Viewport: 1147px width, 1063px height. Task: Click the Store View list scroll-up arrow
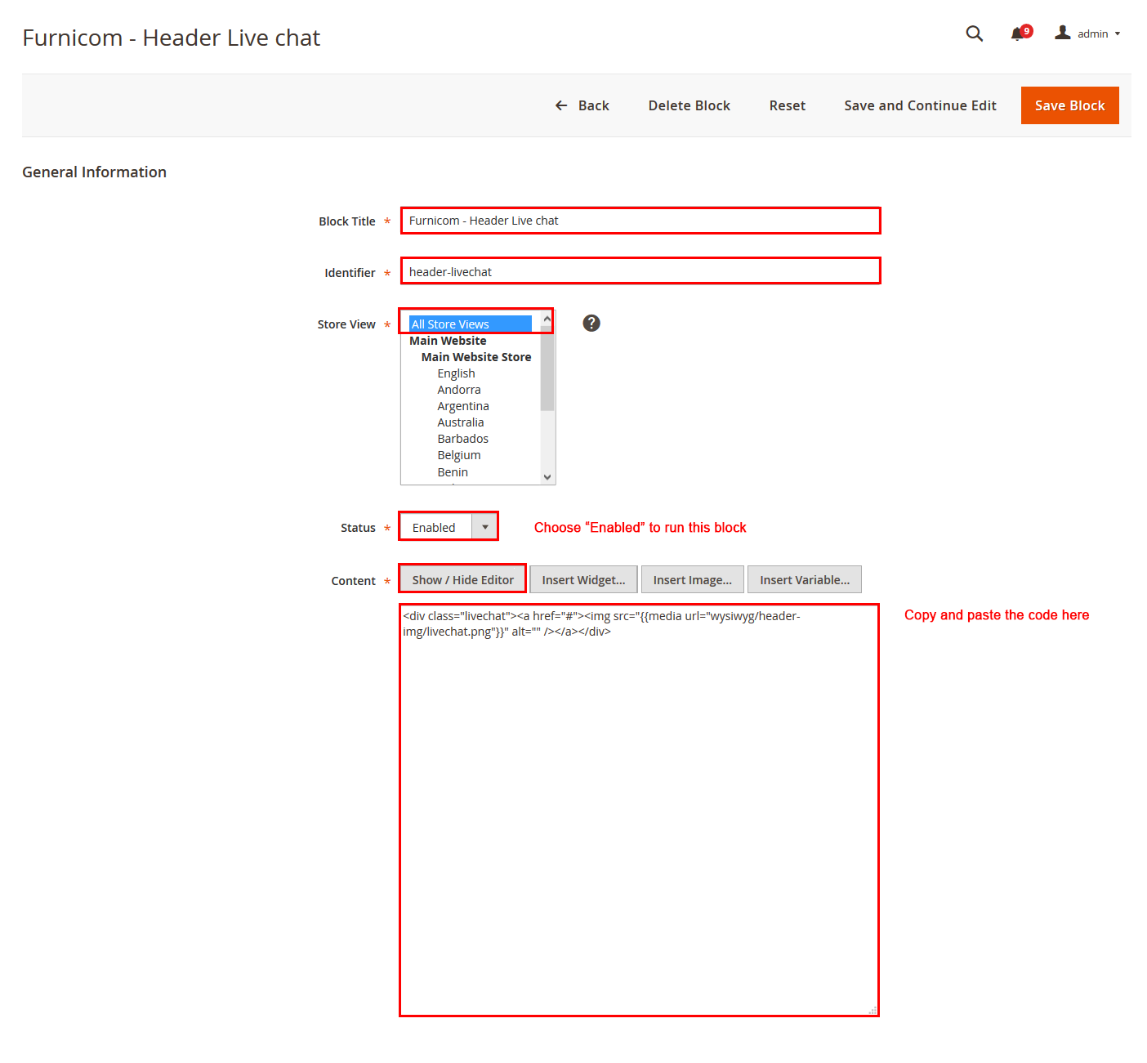pyautogui.click(x=547, y=319)
